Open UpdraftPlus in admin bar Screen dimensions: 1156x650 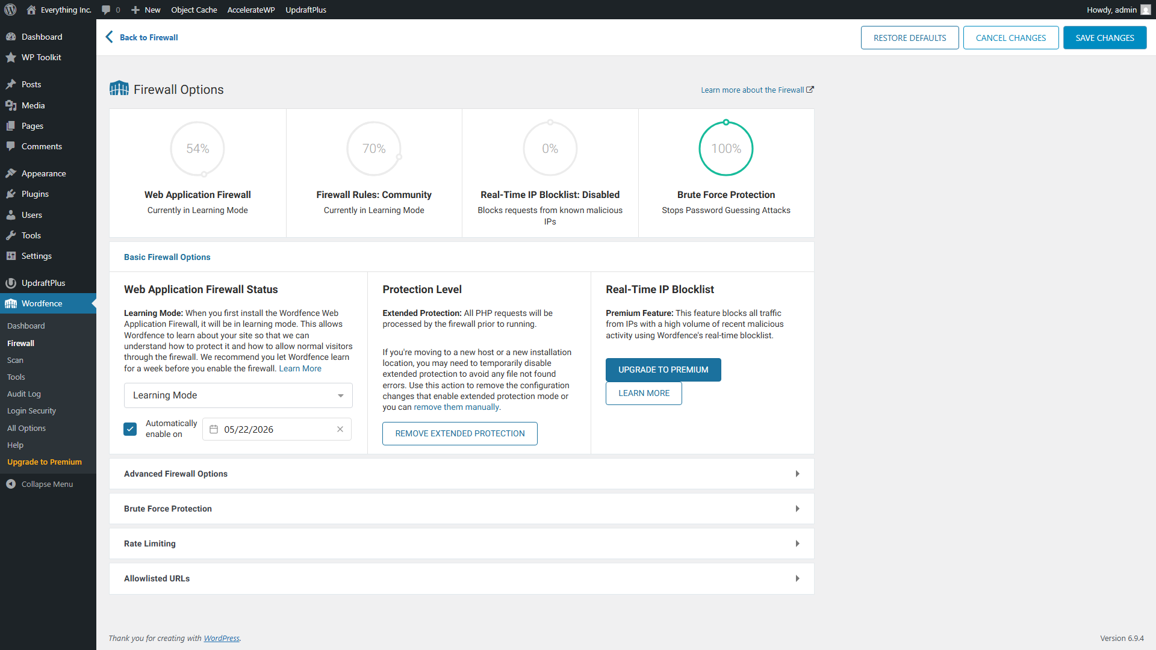306,10
